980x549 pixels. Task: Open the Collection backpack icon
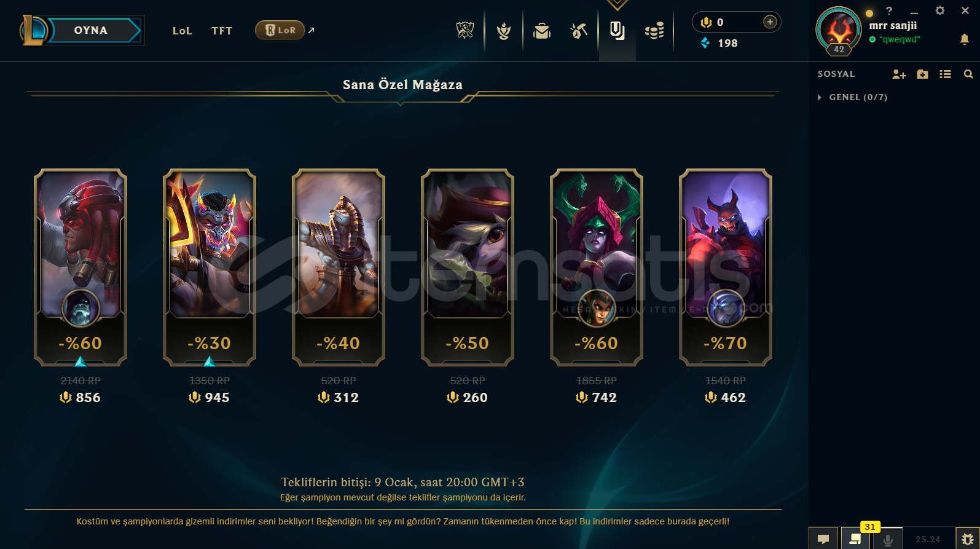coord(542,30)
